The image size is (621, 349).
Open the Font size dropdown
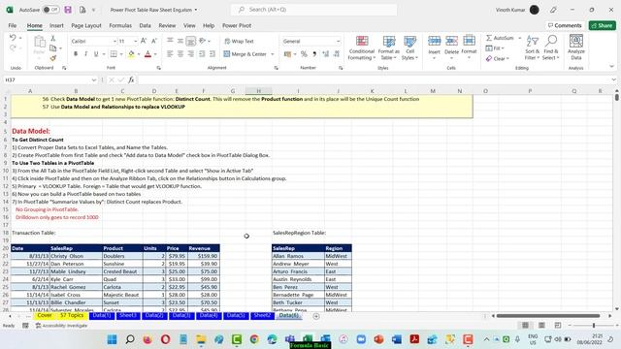(136, 41)
